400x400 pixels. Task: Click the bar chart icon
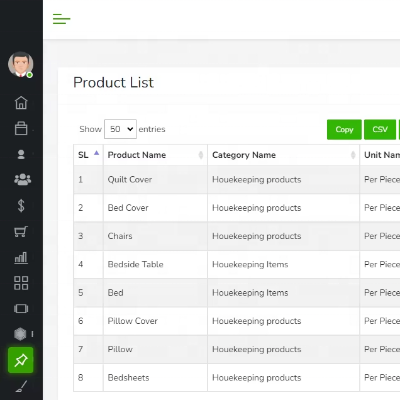pos(21,257)
